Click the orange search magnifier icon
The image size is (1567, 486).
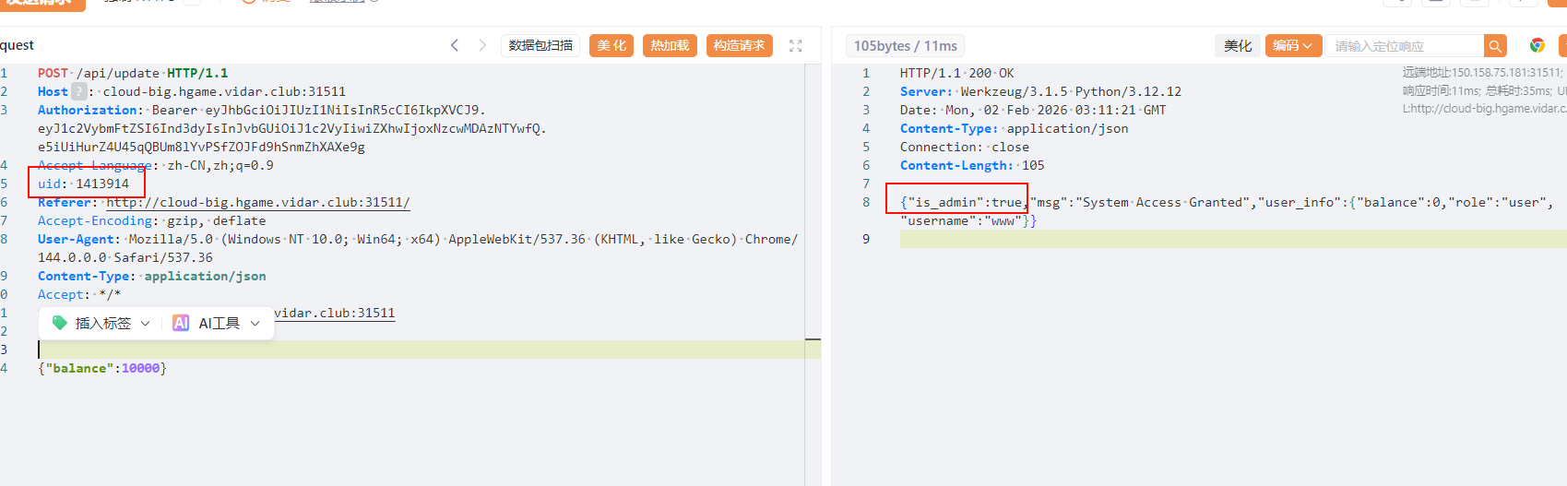pyautogui.click(x=1495, y=46)
